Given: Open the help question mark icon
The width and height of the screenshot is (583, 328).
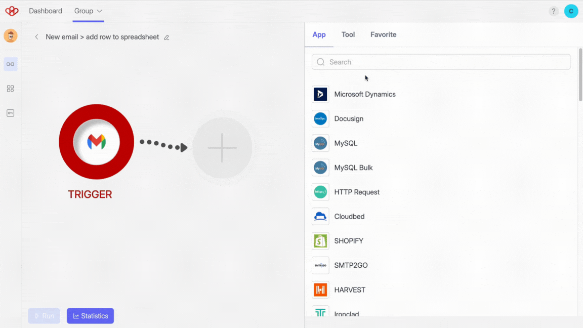Looking at the screenshot, I should 553,11.
